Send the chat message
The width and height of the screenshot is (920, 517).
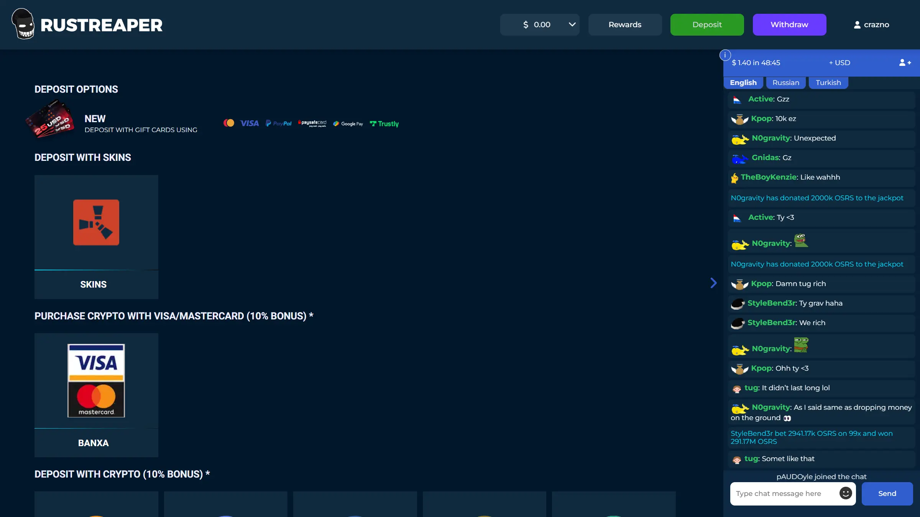887,494
